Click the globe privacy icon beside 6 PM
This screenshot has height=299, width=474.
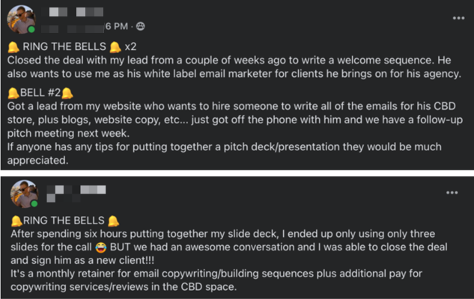142,27
